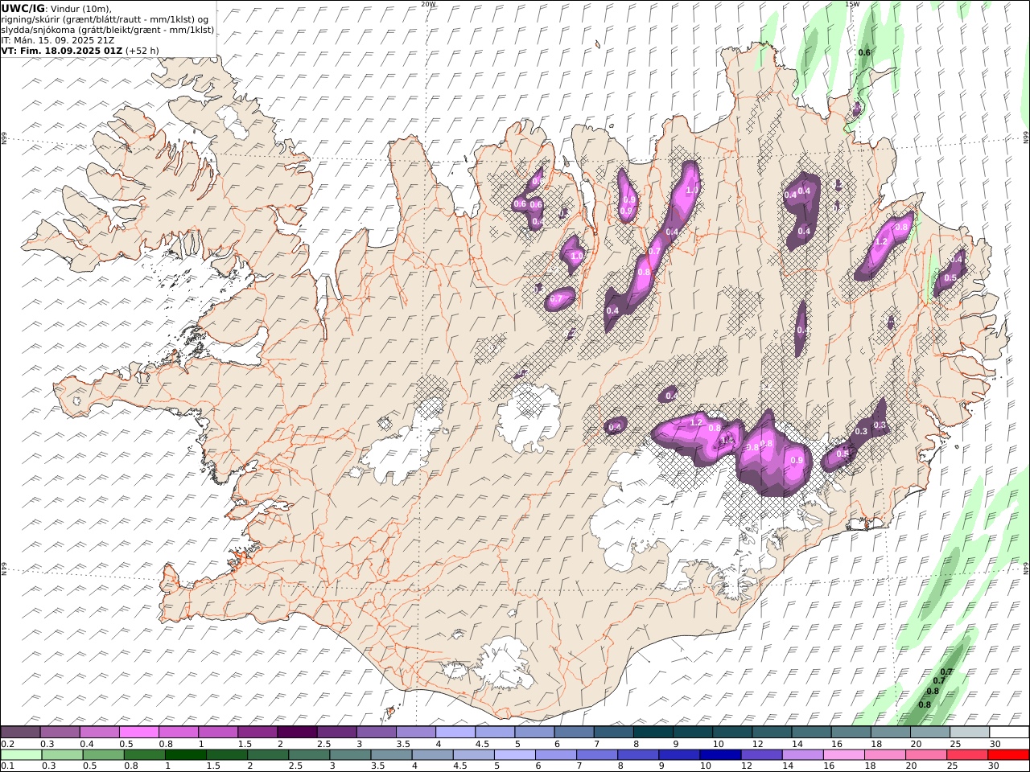Viewport: 1030px width, 772px height.
Task: Select the deep navy 10 rain legend swatch
Action: pos(720,755)
